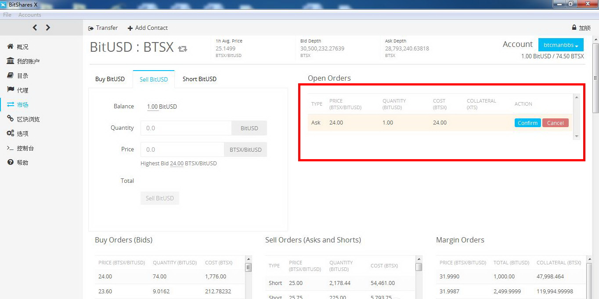Cancel the Ask order at 24.00
The image size is (599, 299).
[x=555, y=123]
